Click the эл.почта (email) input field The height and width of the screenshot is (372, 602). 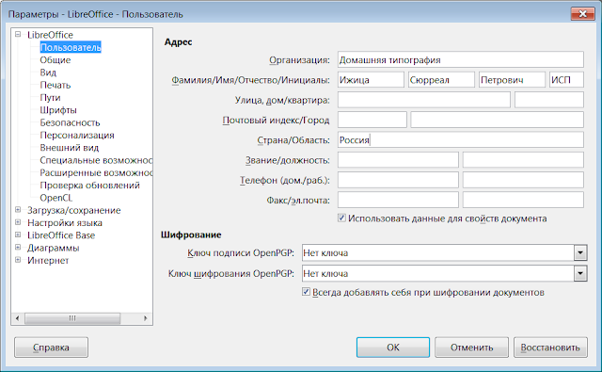(x=523, y=200)
